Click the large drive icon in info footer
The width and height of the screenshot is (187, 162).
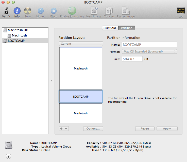[9, 145]
